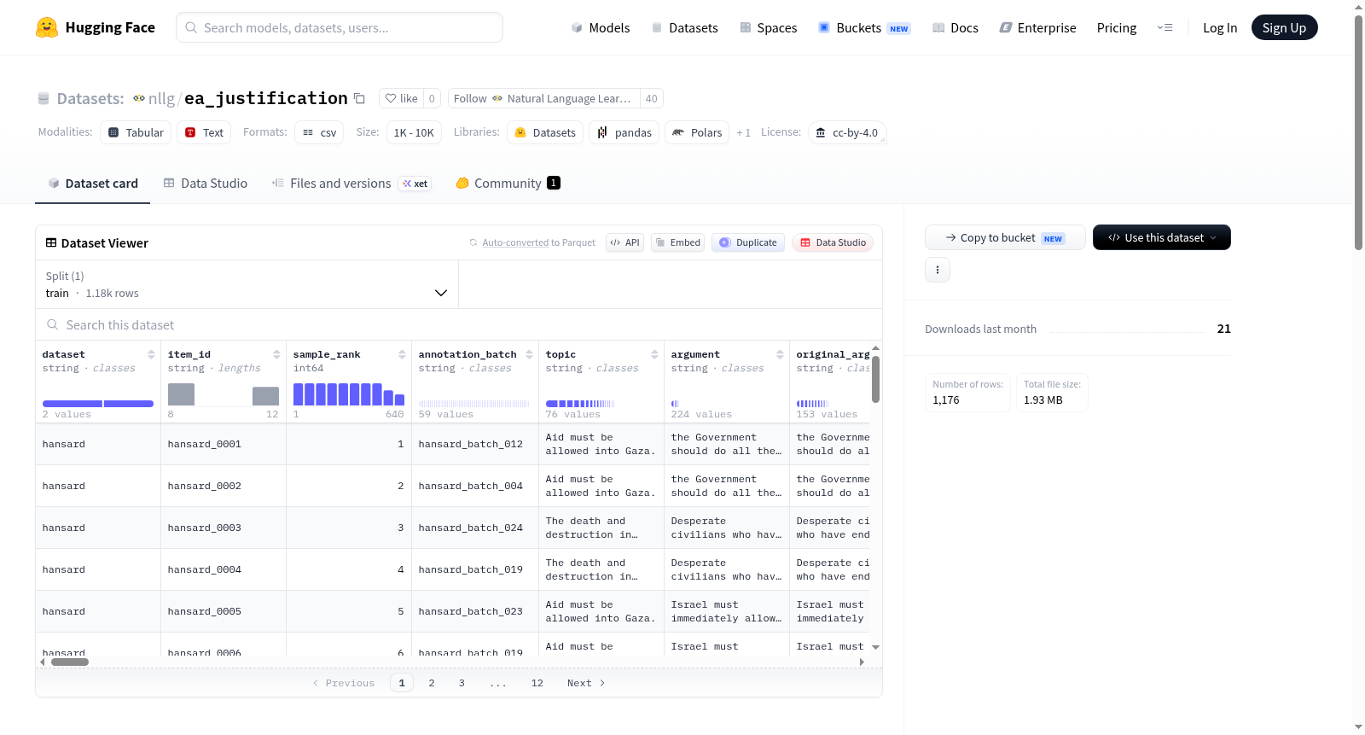Open the Models menu item

click(601, 27)
